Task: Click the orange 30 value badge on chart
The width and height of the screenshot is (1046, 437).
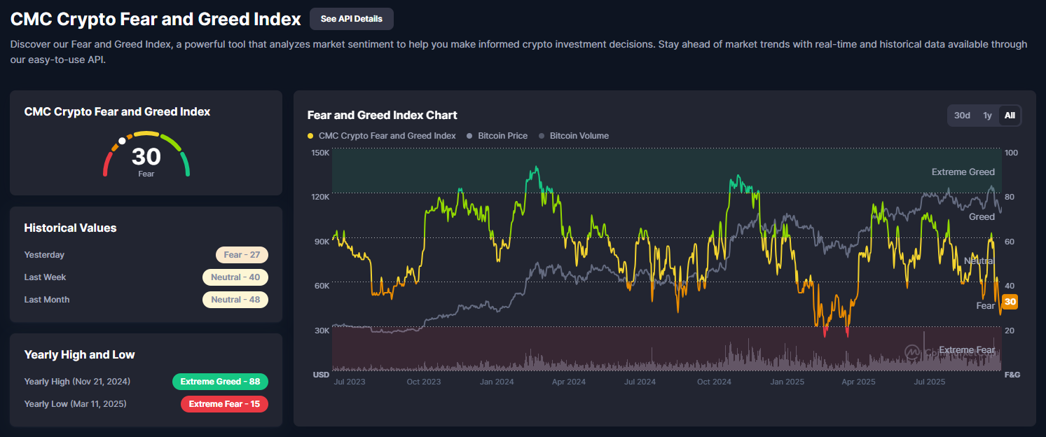Action: click(1010, 302)
